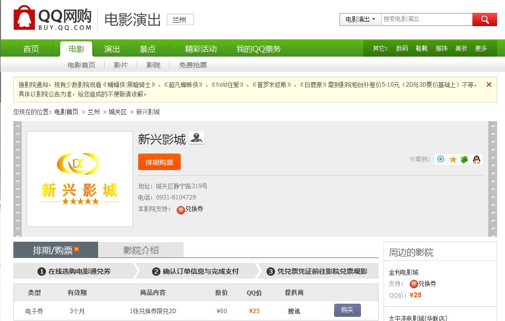Click the QQ网购 penguin logo
This screenshot has height=321, width=505.
[x=52, y=18]
